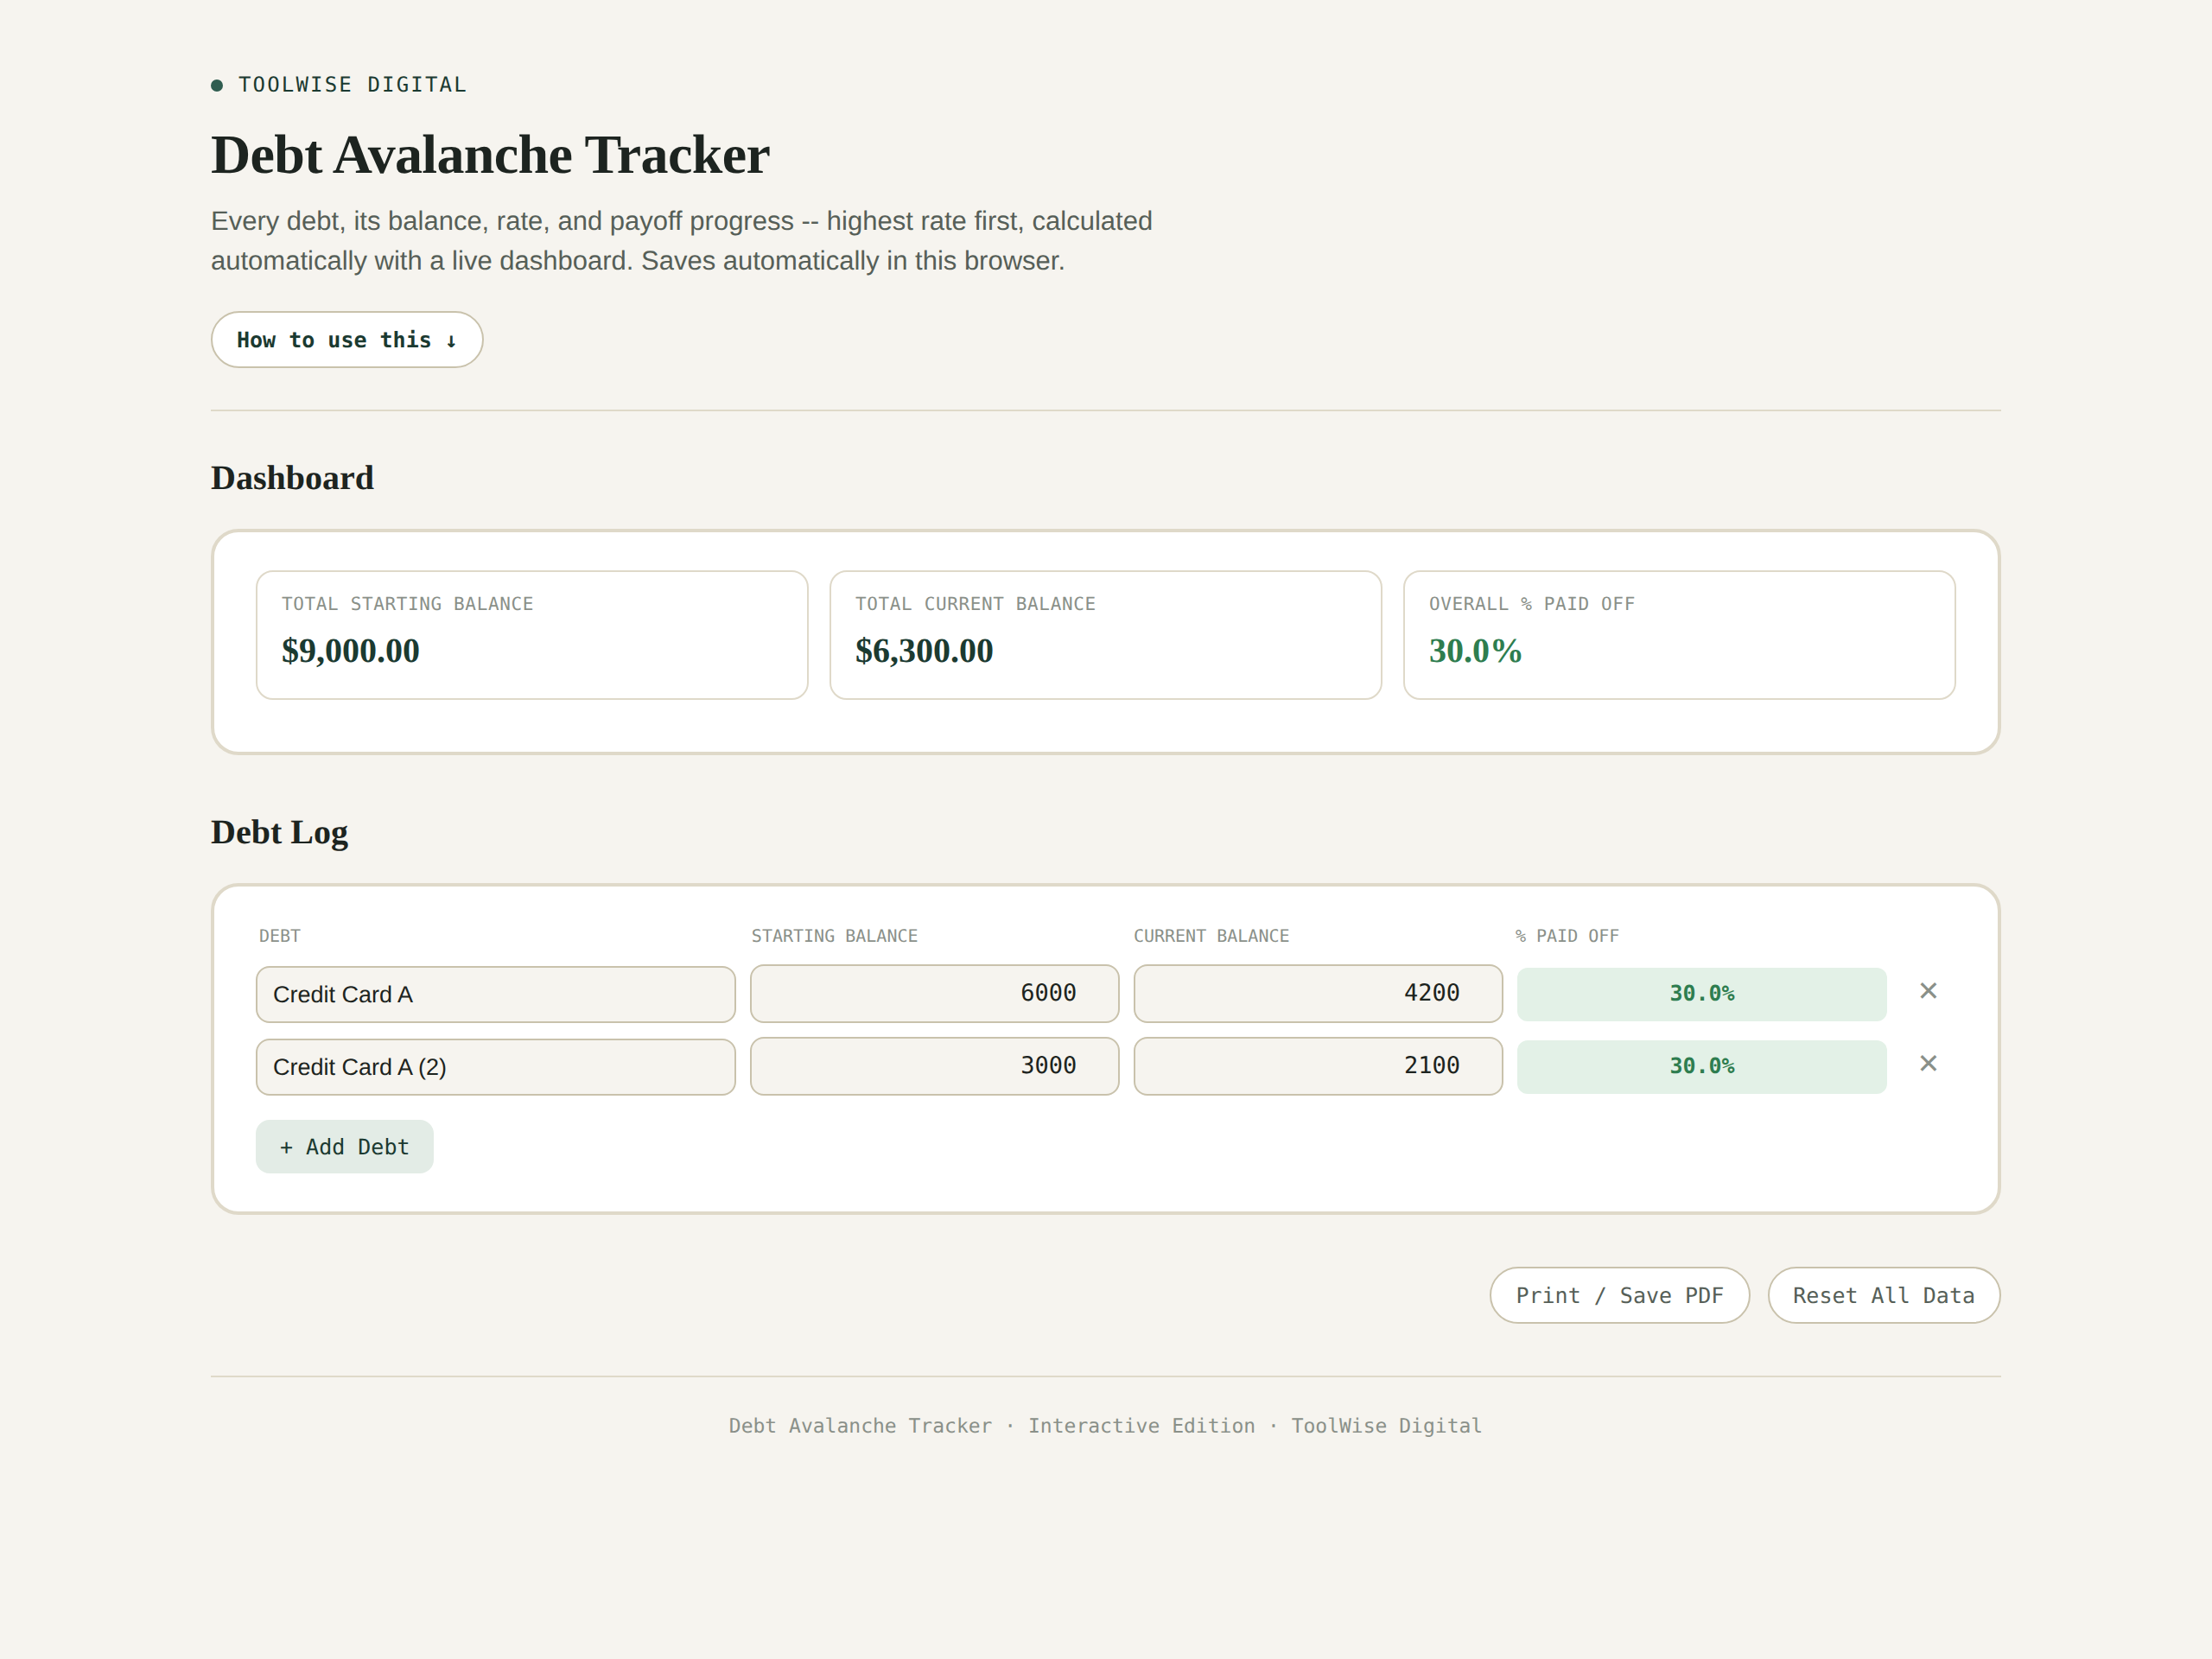Click the $6,300.00 total current balance

[x=924, y=651]
